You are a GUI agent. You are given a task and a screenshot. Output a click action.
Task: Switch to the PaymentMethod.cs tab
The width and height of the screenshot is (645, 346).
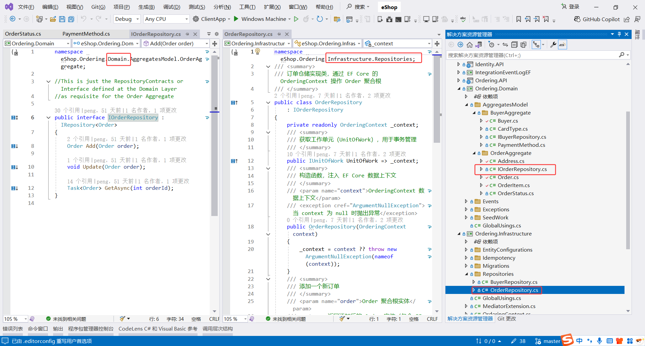click(86, 34)
